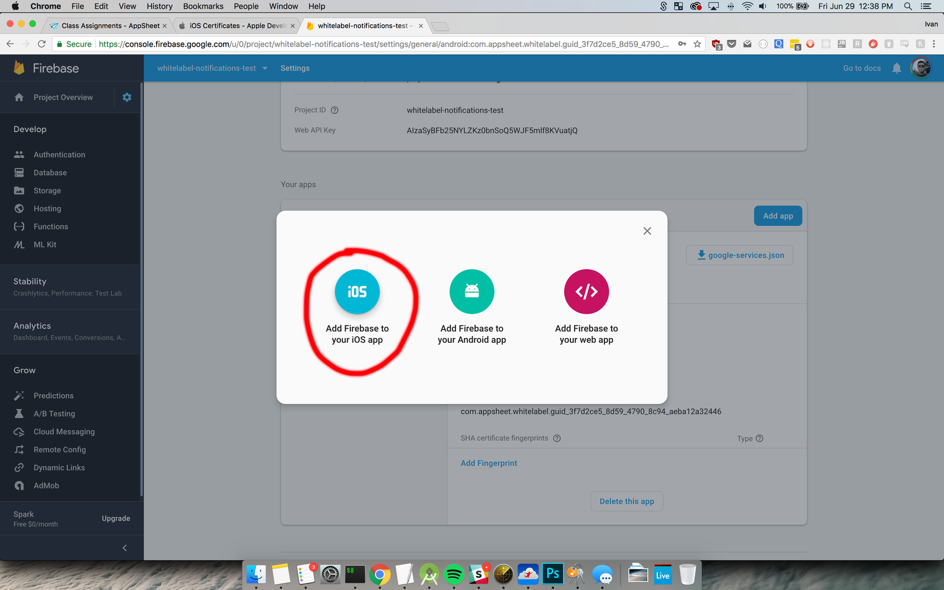This screenshot has width=944, height=590.
Task: Open Hosting section
Action: [47, 208]
